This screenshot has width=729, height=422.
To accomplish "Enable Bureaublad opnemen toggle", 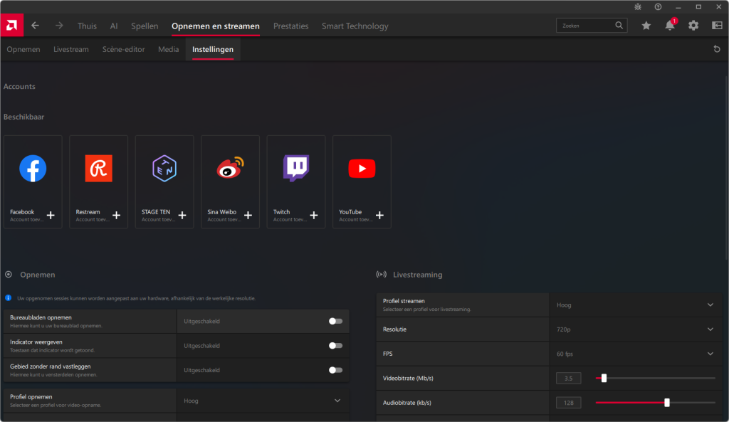I will (335, 321).
